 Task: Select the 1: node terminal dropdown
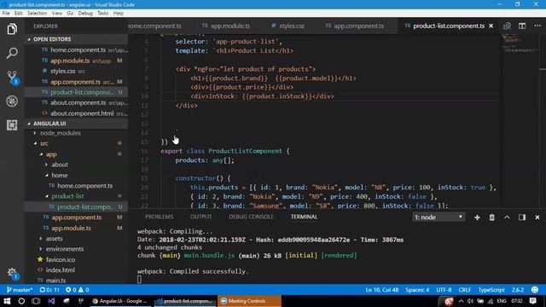[439, 217]
